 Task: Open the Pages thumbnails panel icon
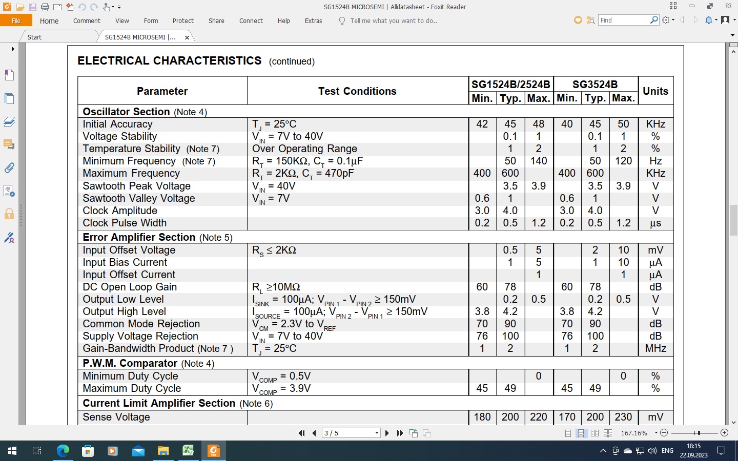[x=9, y=98]
